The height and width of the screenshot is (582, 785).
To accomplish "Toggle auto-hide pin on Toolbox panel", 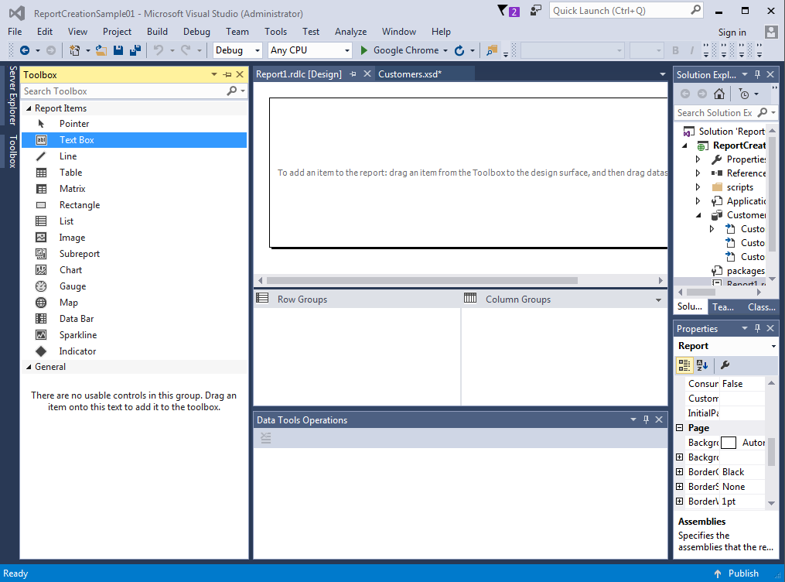I will [x=227, y=74].
